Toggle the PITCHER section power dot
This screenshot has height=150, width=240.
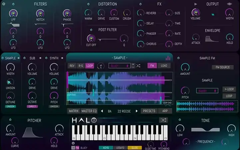point(10,120)
